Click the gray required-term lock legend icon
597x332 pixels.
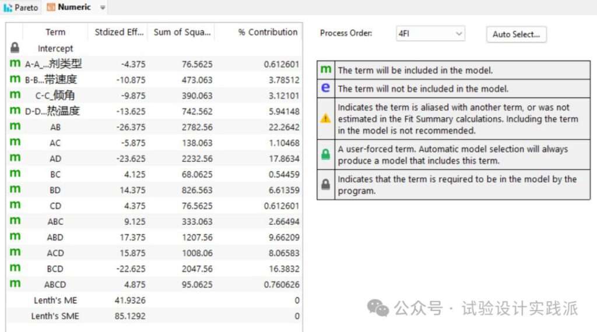(x=325, y=185)
